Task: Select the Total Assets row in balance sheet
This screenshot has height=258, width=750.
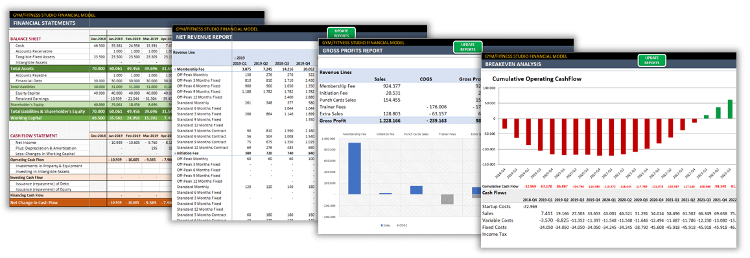Action: pos(90,69)
